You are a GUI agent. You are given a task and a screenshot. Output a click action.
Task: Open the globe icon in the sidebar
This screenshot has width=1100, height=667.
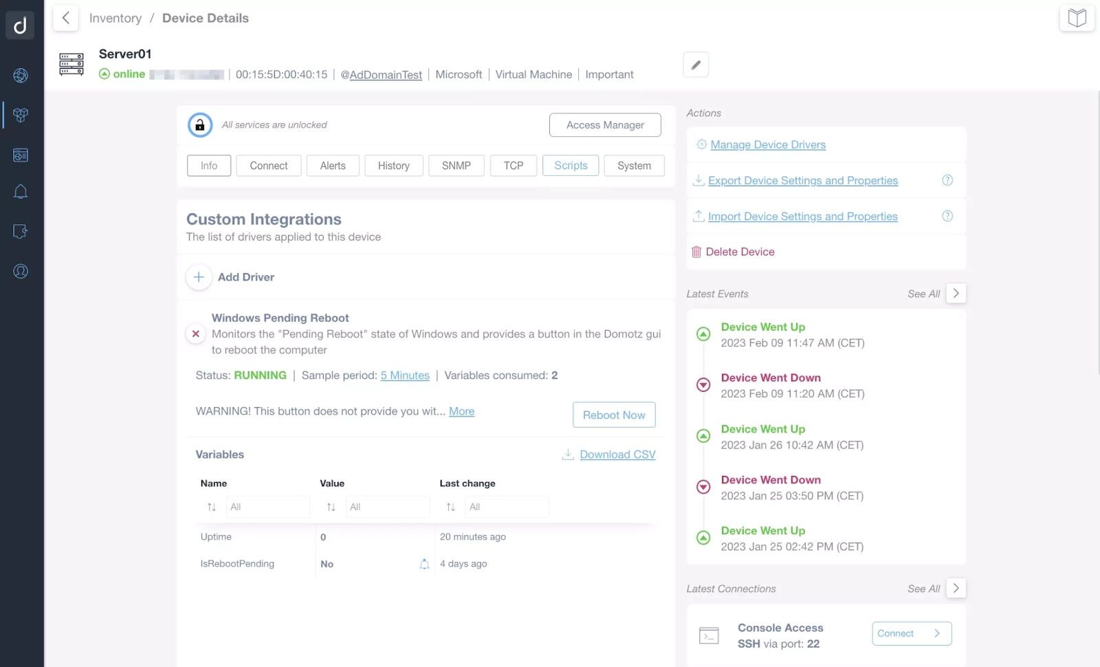[x=21, y=76]
